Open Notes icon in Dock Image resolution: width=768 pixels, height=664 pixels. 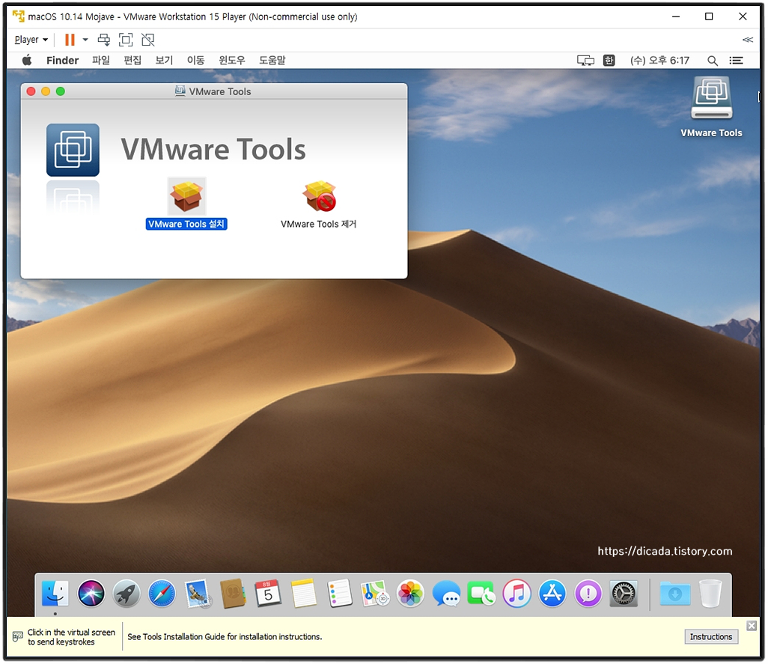(304, 594)
